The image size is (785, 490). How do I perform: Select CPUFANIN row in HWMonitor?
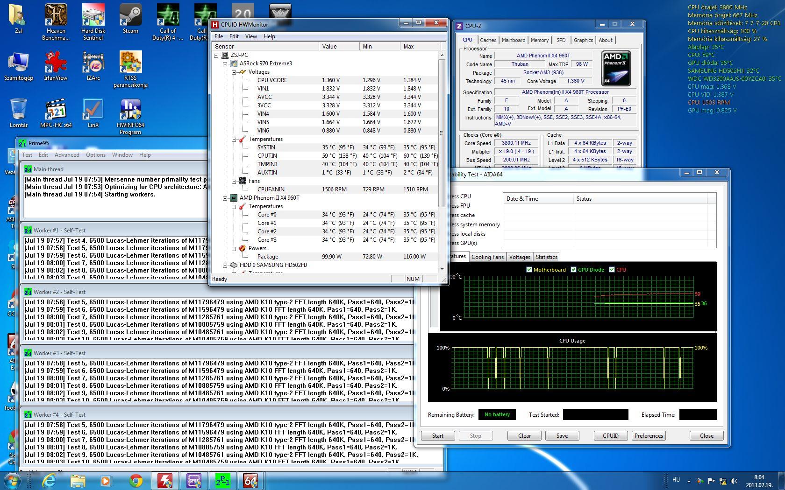[325, 189]
